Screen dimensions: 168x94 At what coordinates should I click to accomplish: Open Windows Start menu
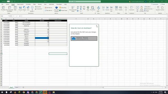click(x=2, y=92)
